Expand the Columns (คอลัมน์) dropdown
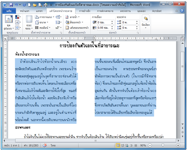The width and height of the screenshot is (187, 150). [x=43, y=27]
